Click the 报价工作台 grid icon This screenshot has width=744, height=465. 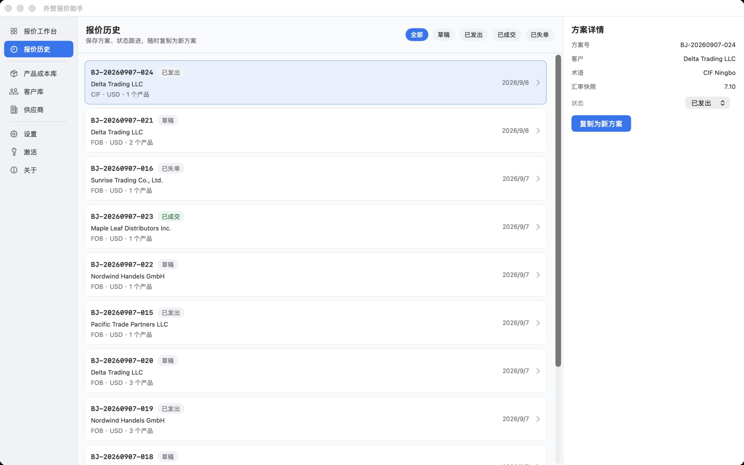tap(14, 31)
